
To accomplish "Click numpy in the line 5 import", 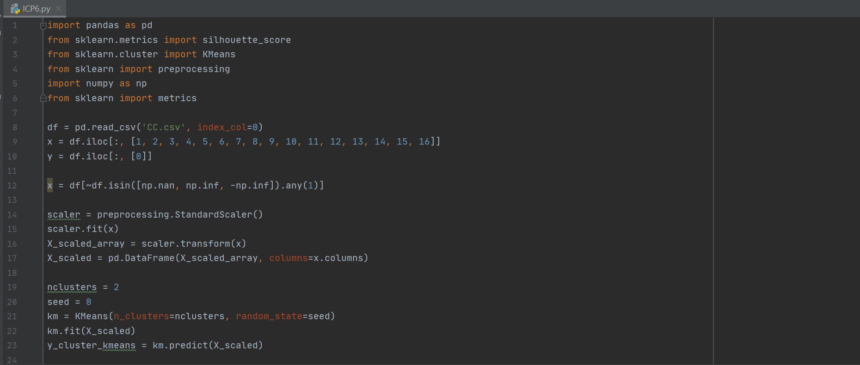I will click(99, 84).
